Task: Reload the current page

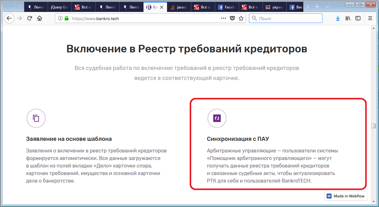Action: 30,19
